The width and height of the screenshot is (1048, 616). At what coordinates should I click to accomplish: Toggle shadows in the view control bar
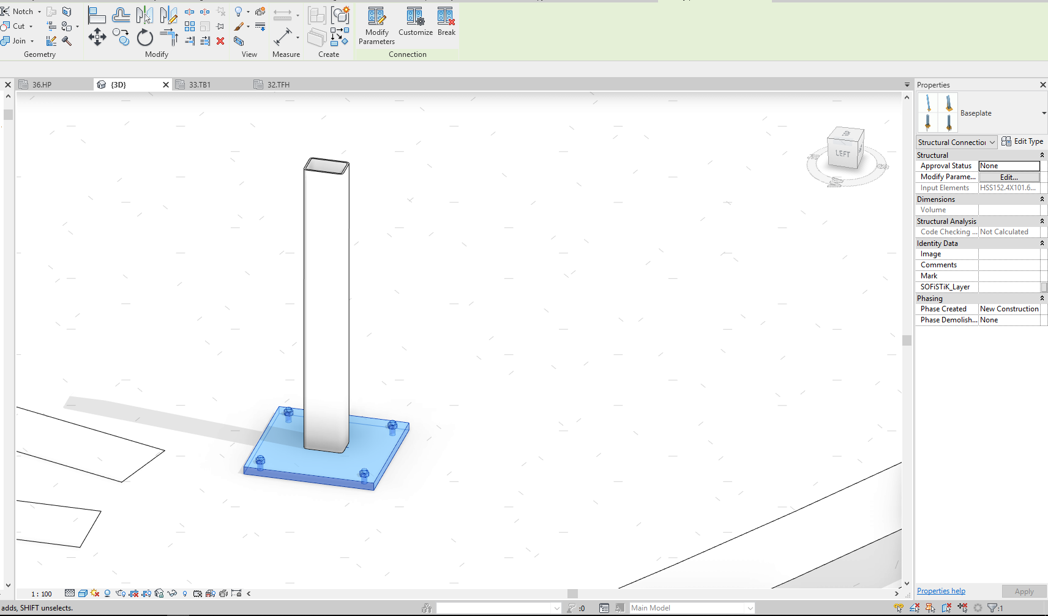(94, 593)
